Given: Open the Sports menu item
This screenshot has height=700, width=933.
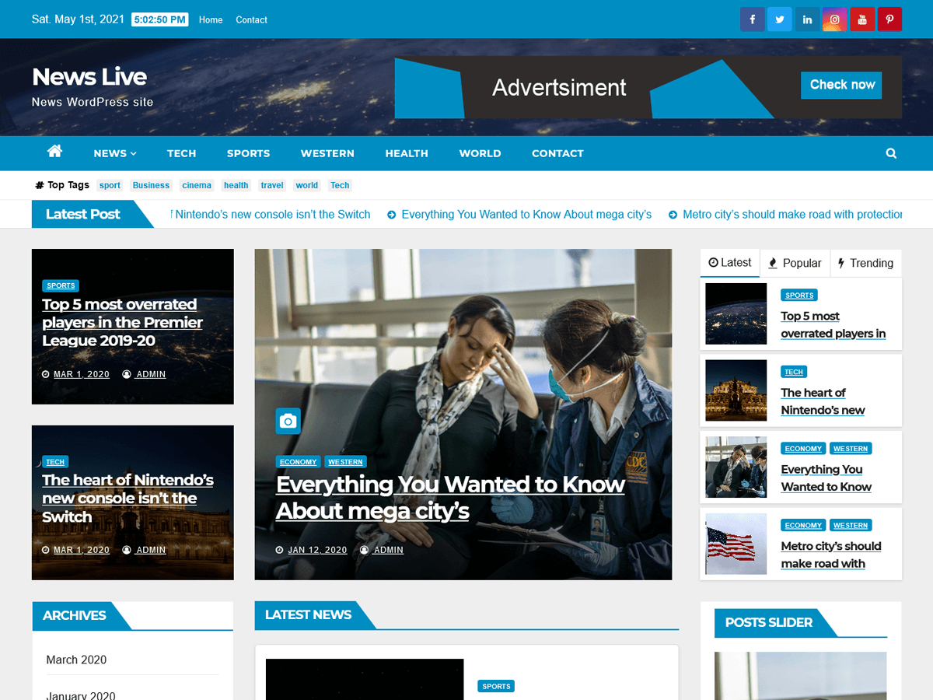Looking at the screenshot, I should (x=248, y=153).
